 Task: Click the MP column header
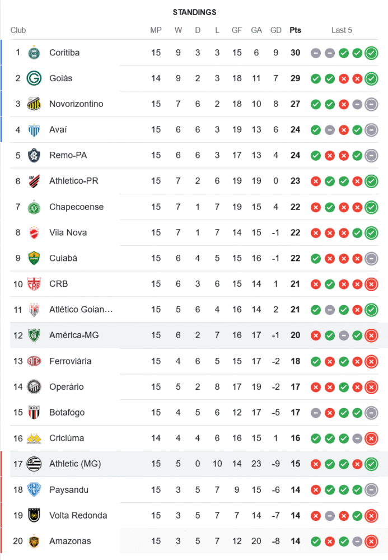pyautogui.click(x=156, y=30)
